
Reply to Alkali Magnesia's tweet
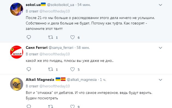(x=29, y=106)
